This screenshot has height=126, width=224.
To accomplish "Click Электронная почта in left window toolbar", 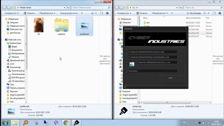I will [x=69, y=13].
